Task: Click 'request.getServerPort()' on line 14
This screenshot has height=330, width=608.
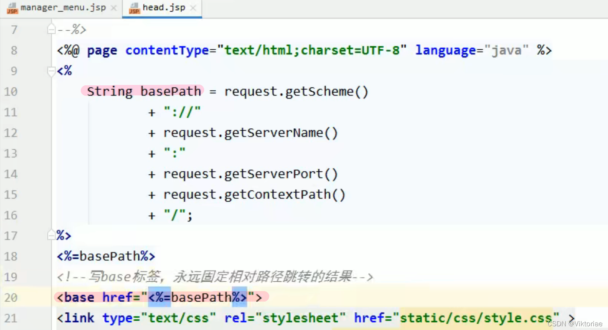Action: [x=251, y=174]
